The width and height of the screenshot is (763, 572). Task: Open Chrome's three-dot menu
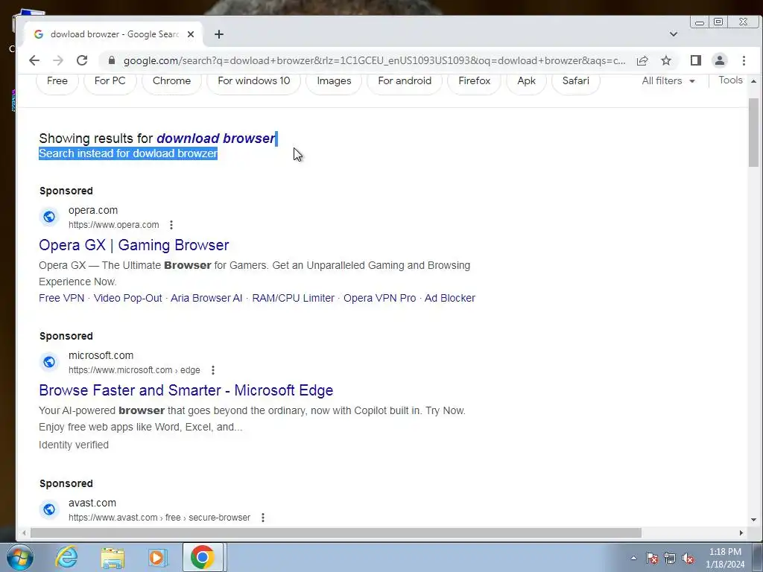click(x=744, y=60)
